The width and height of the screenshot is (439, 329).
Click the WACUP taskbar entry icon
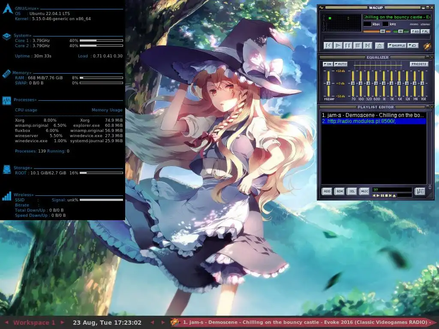click(175, 322)
